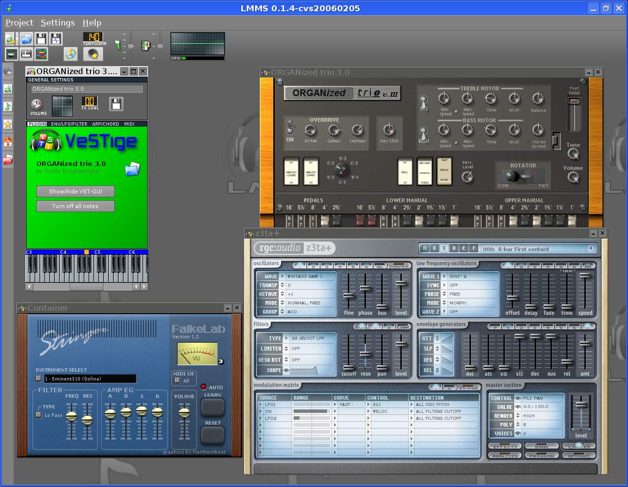The image size is (628, 487).
Task: Click the z3ta+ ANALYZER button
Action: 505,456
